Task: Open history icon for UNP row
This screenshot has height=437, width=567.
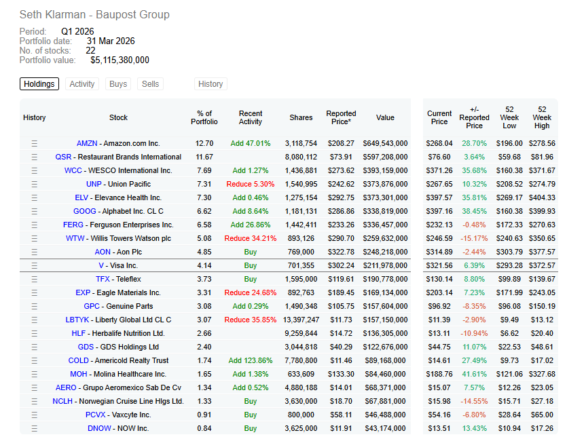Action: click(x=35, y=184)
